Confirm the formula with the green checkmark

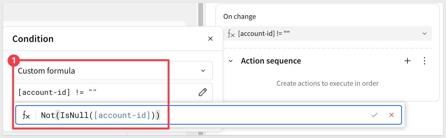[374, 115]
